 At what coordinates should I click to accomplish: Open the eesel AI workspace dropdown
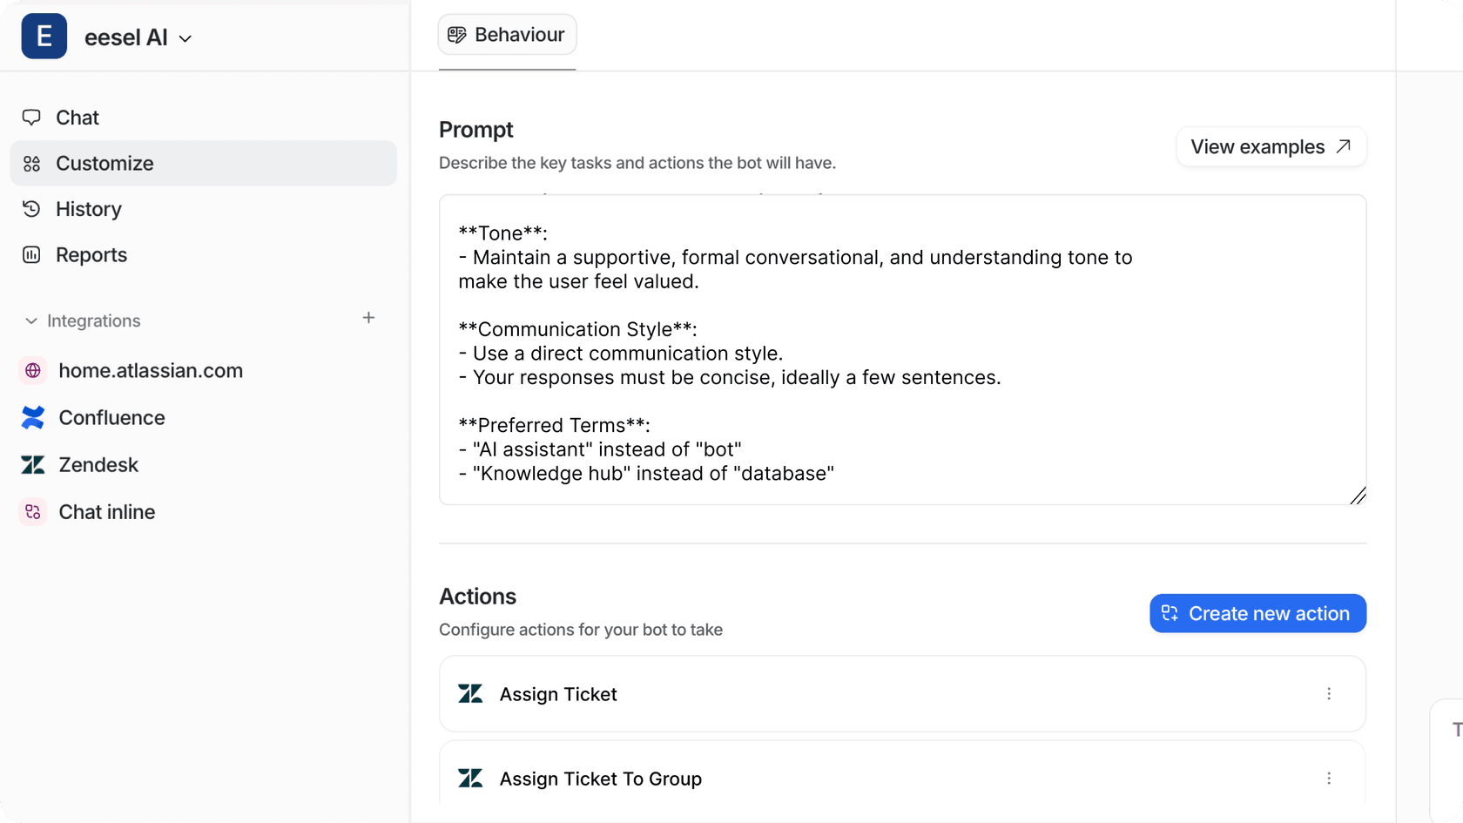tap(138, 37)
